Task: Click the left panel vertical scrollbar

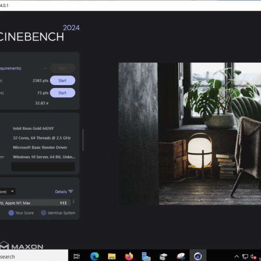Action: (x=83, y=140)
